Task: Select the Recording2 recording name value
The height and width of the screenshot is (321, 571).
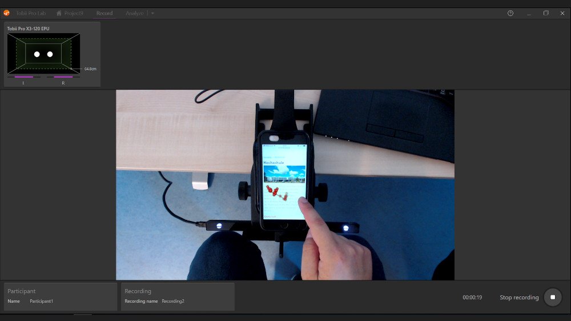Action: [x=173, y=302]
